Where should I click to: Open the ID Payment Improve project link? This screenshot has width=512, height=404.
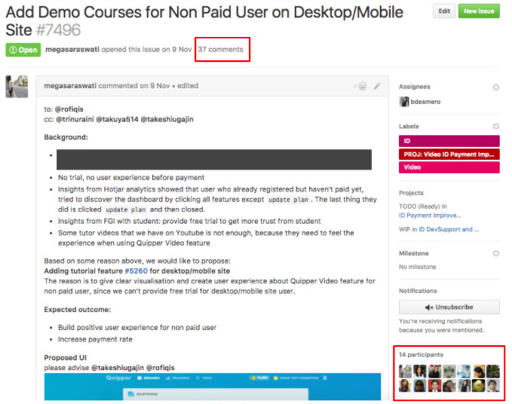point(430,216)
